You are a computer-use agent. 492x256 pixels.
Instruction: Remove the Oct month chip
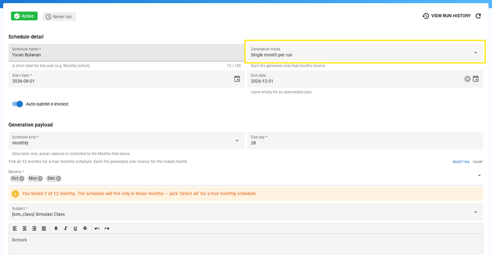tap(21, 179)
